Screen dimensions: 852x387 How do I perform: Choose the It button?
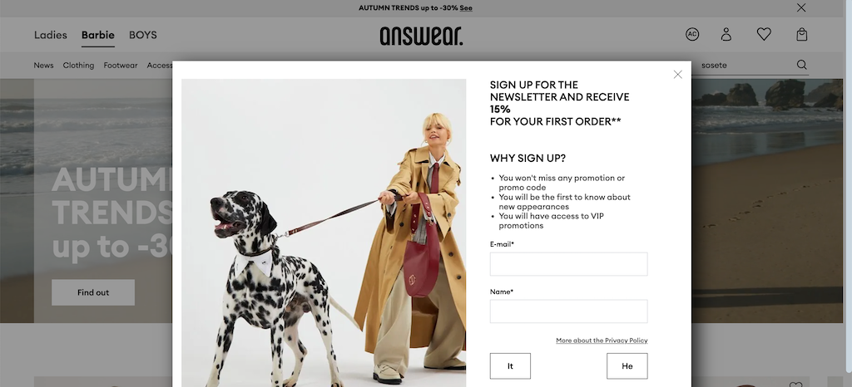[x=510, y=366]
